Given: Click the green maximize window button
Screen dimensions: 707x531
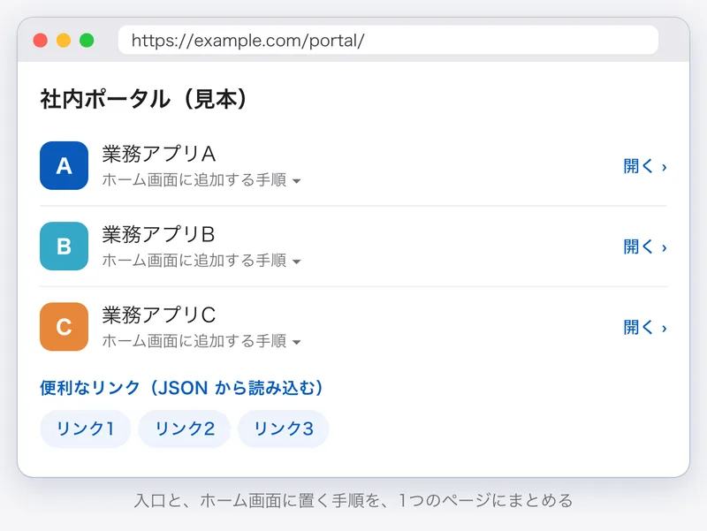Looking at the screenshot, I should tap(87, 40).
